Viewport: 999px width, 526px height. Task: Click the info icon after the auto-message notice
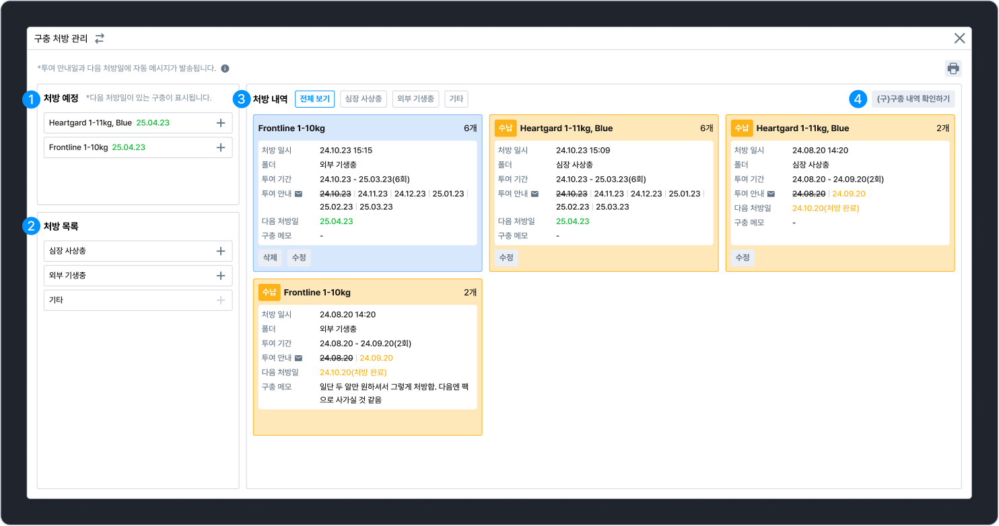point(225,69)
